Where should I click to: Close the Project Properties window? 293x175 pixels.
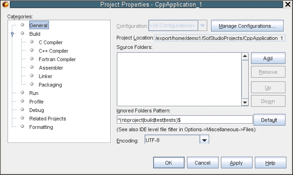tap(288, 4)
